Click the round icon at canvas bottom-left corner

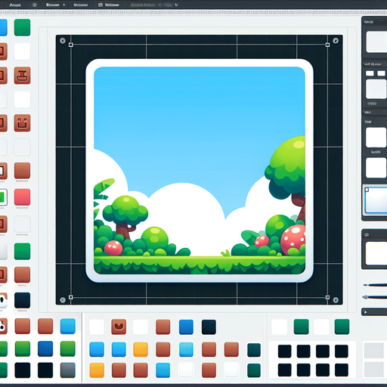63,300
